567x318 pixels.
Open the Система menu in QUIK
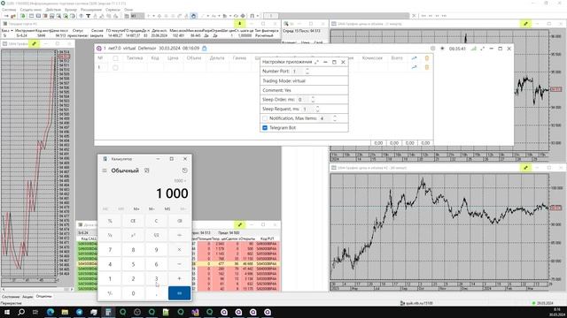(9, 10)
